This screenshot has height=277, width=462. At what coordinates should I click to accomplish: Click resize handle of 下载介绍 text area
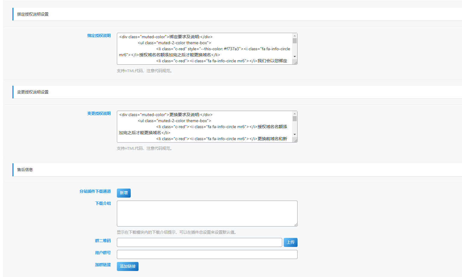pos(295,224)
